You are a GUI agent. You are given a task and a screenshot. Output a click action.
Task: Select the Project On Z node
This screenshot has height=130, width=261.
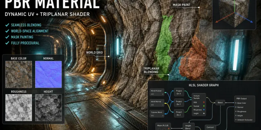pyautogui.click(x=179, y=113)
